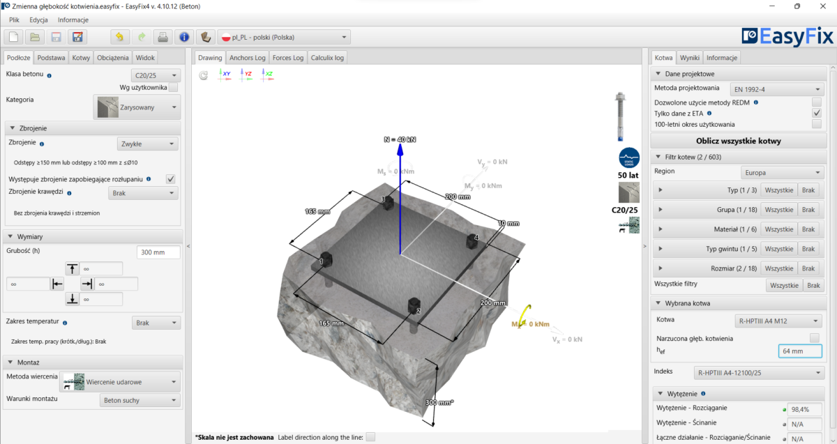
Task: Open the language selector pl_PL dropdown
Action: [285, 37]
